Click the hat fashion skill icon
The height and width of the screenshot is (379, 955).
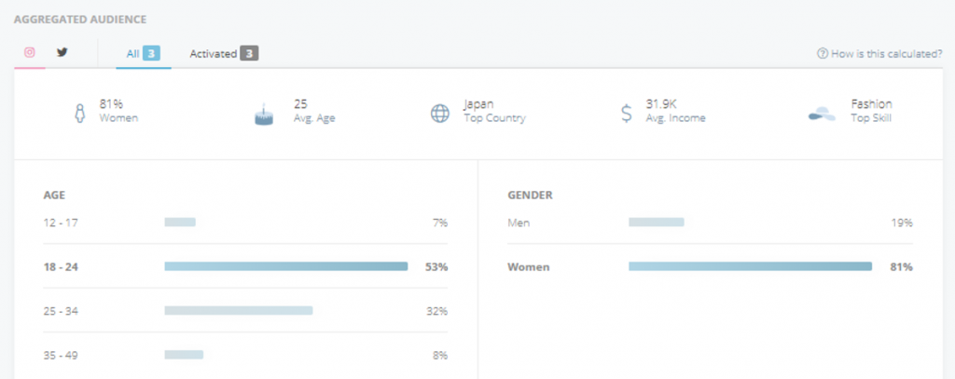[822, 114]
